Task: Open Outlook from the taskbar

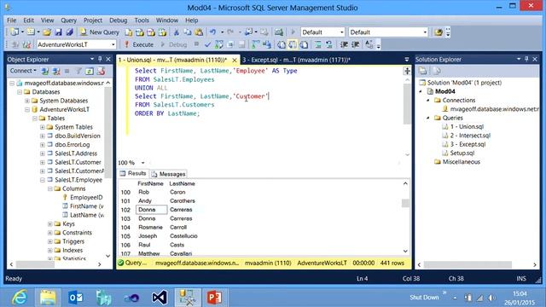Action: tap(76, 298)
